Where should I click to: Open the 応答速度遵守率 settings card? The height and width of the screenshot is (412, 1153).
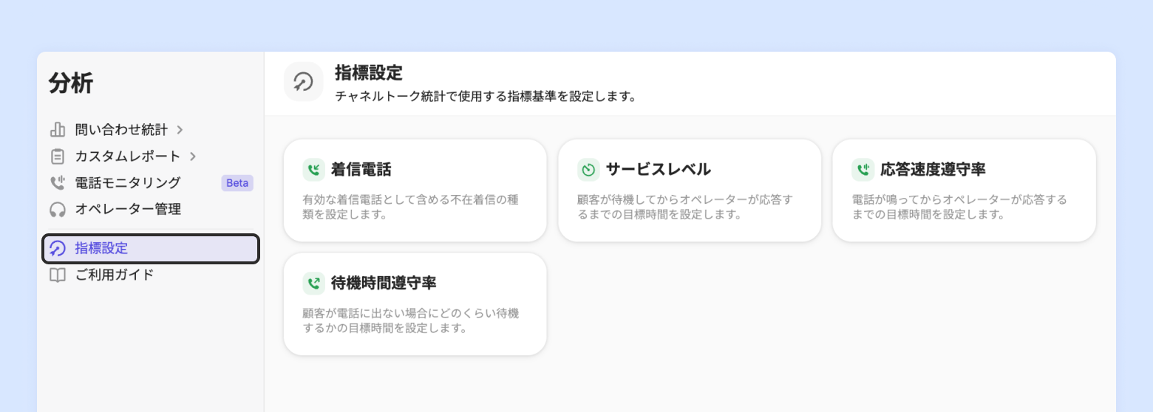(964, 190)
